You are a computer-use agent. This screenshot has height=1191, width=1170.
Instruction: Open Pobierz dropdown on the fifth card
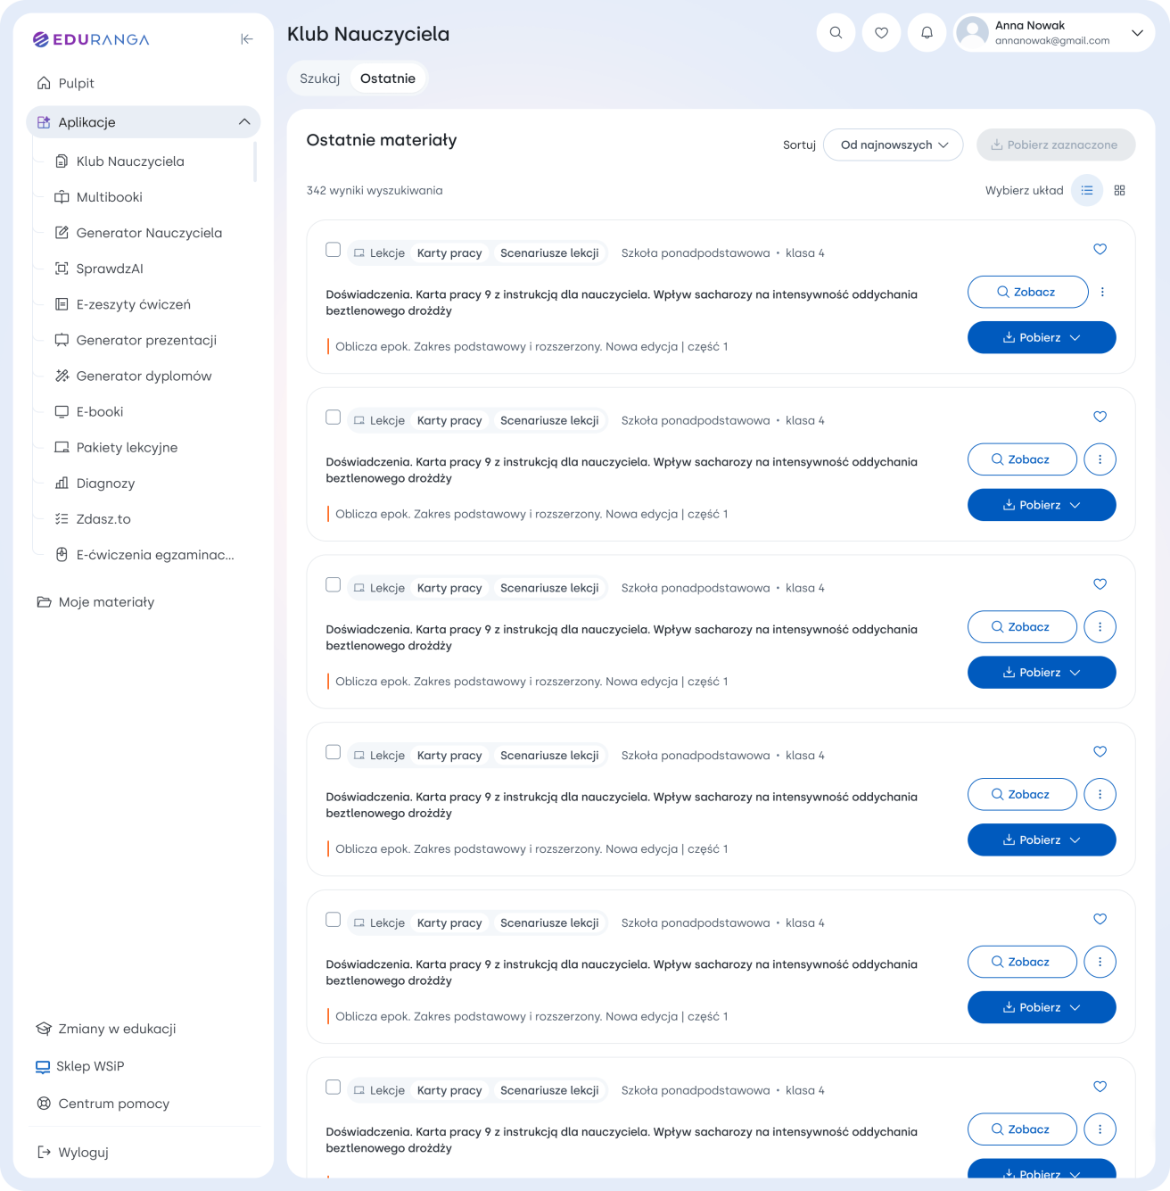point(1042,1007)
